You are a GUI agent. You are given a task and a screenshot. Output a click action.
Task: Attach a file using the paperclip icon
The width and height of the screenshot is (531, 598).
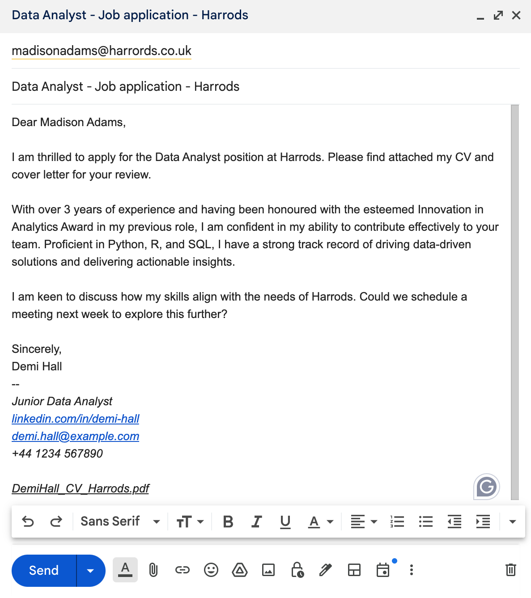153,570
